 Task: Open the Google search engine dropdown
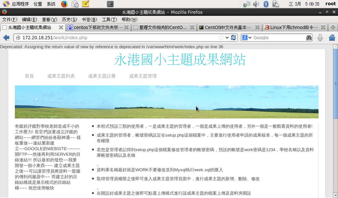tap(247, 38)
